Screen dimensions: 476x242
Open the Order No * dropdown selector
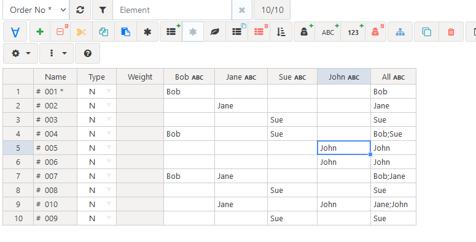point(36,10)
